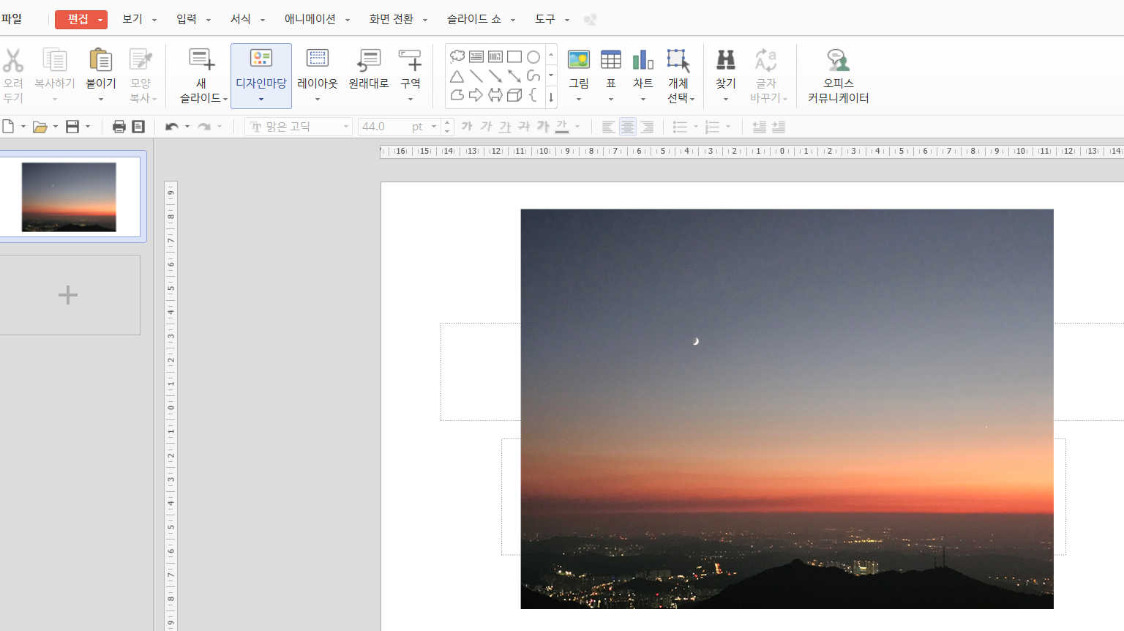Select the arrow line shape
Screen dimensions: 1124x631
click(x=495, y=76)
